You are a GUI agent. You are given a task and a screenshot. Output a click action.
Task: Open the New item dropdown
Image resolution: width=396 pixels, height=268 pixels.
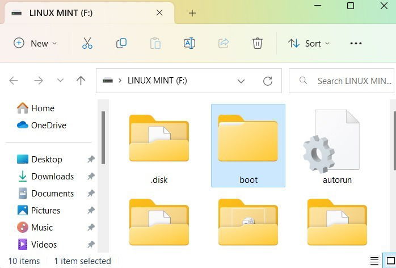35,44
